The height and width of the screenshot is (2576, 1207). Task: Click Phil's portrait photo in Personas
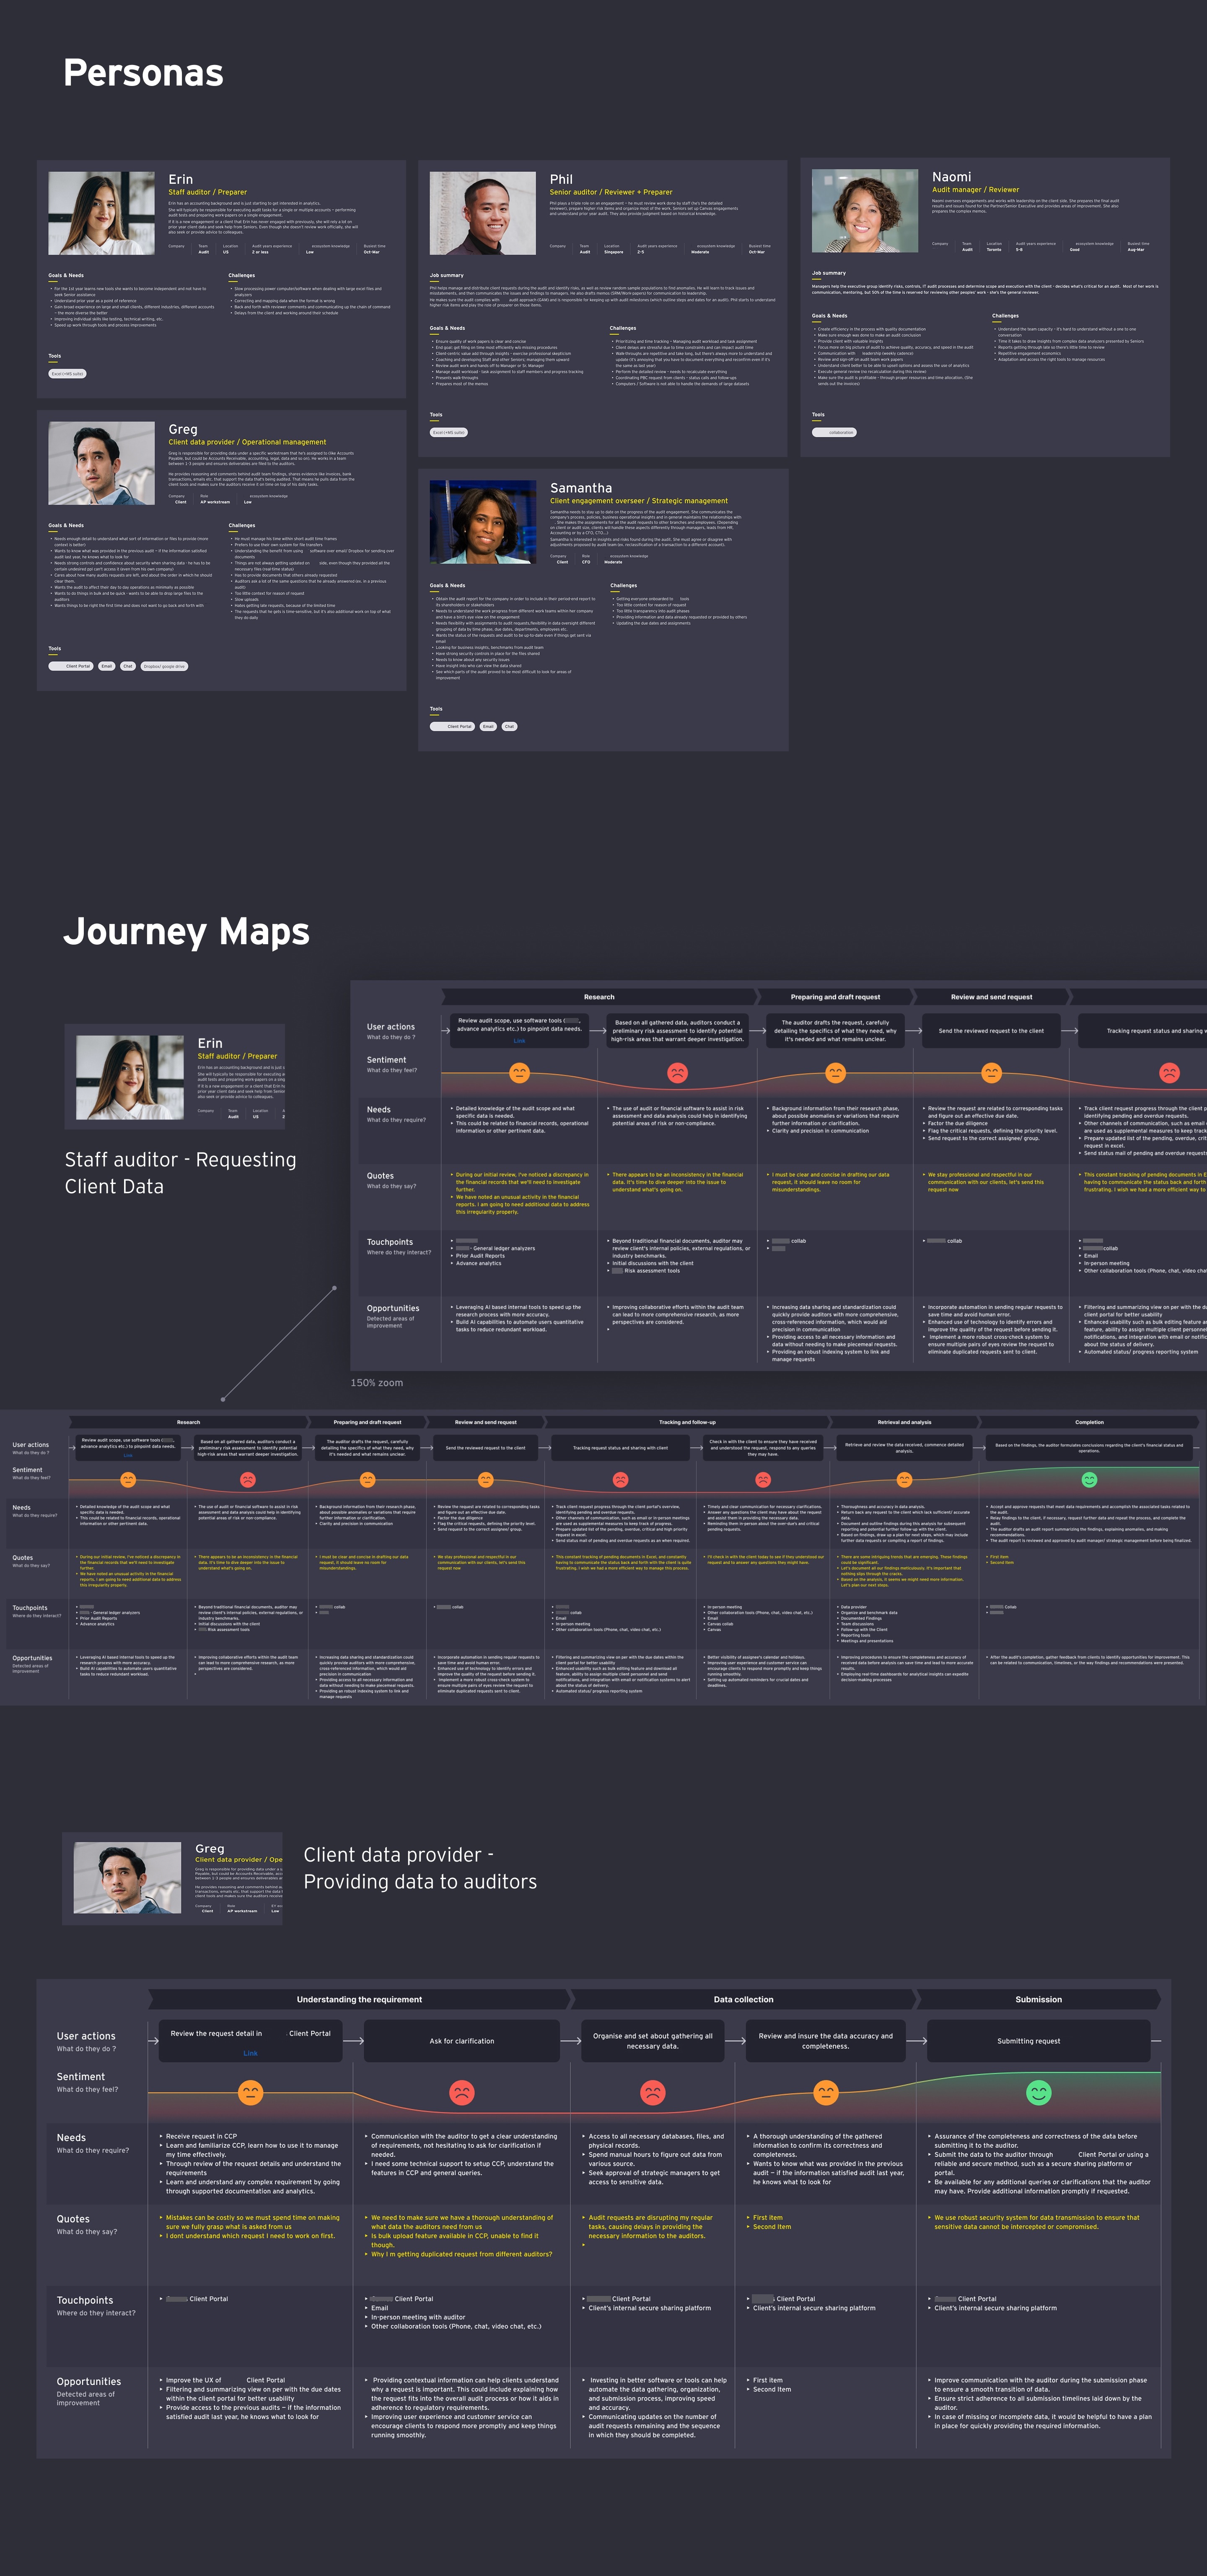click(x=483, y=213)
